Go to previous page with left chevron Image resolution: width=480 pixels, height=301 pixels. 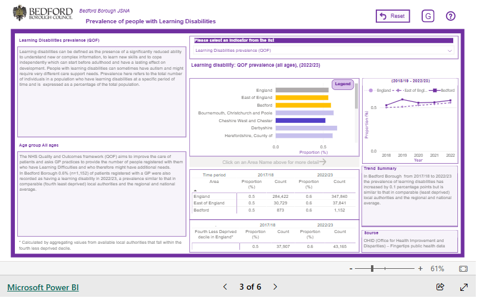pos(225,287)
